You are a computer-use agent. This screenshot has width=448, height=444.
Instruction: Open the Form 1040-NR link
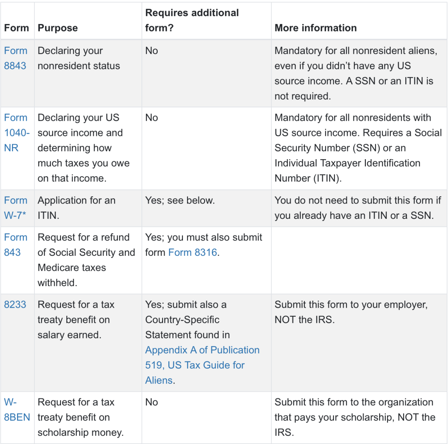(17, 133)
